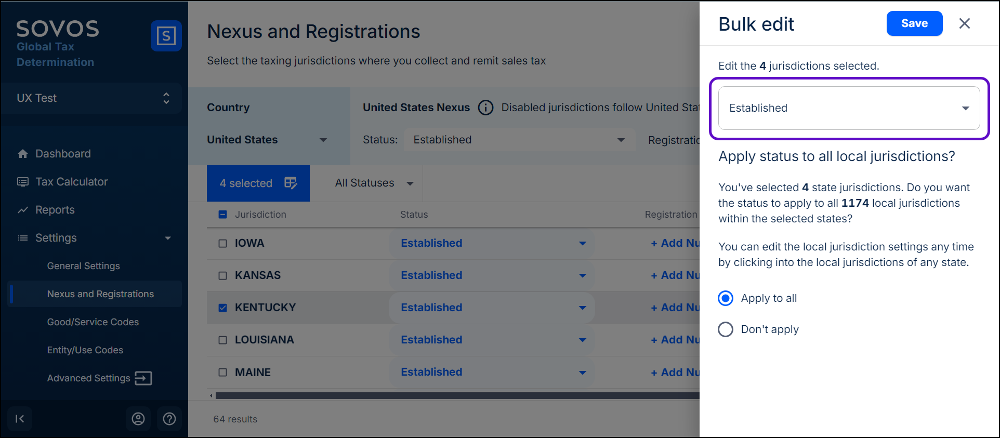The image size is (1000, 438).
Task: Open the help question mark icon
Action: point(169,419)
